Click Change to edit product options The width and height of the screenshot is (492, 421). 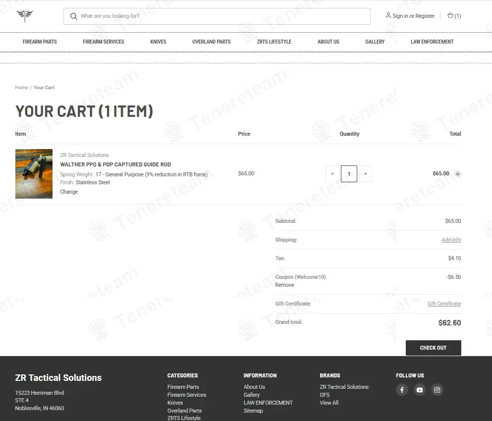point(69,192)
